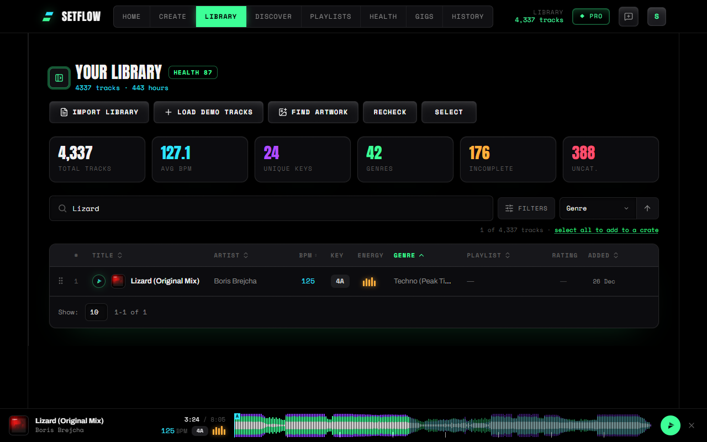
Task: Open the Filters panel
Action: pyautogui.click(x=526, y=208)
